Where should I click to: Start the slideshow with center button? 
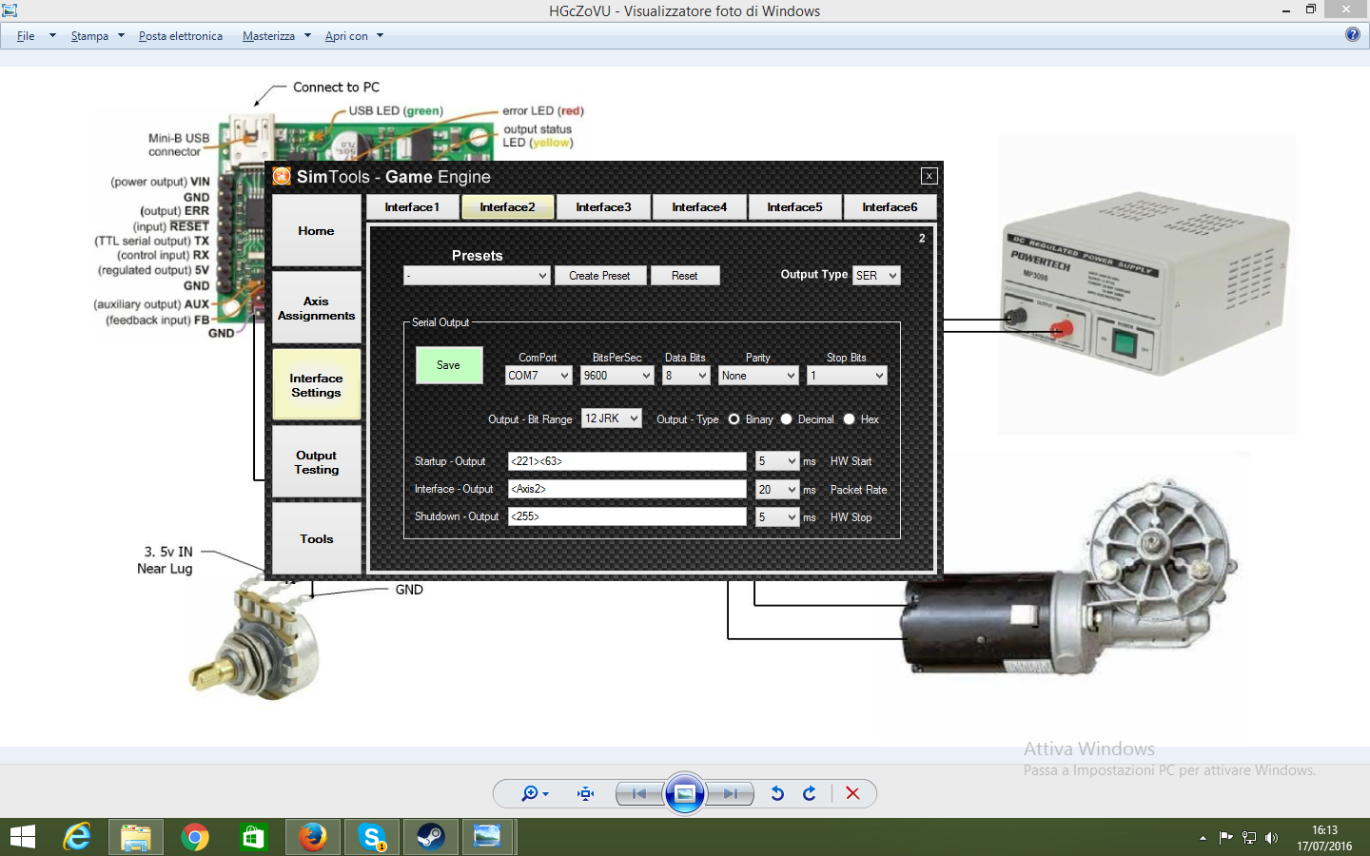(685, 793)
